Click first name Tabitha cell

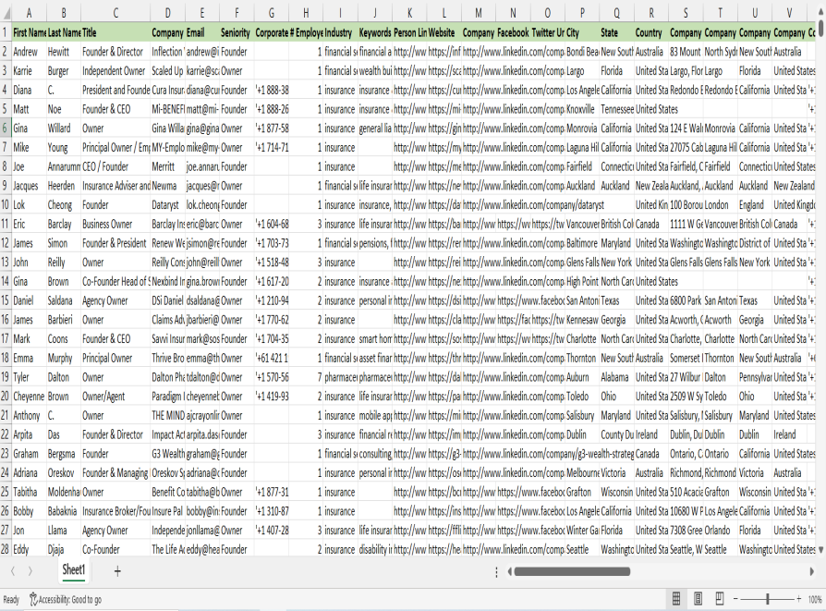[29, 492]
